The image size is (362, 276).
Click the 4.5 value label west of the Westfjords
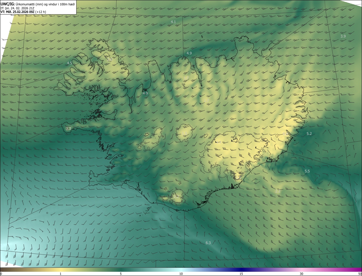[70, 63]
